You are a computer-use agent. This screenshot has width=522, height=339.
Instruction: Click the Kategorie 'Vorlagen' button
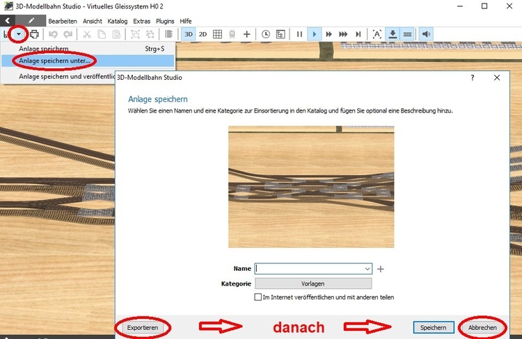(x=313, y=283)
